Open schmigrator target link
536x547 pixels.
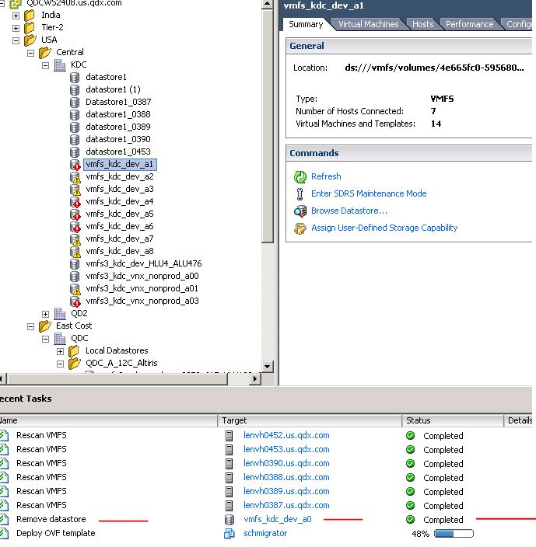point(265,534)
